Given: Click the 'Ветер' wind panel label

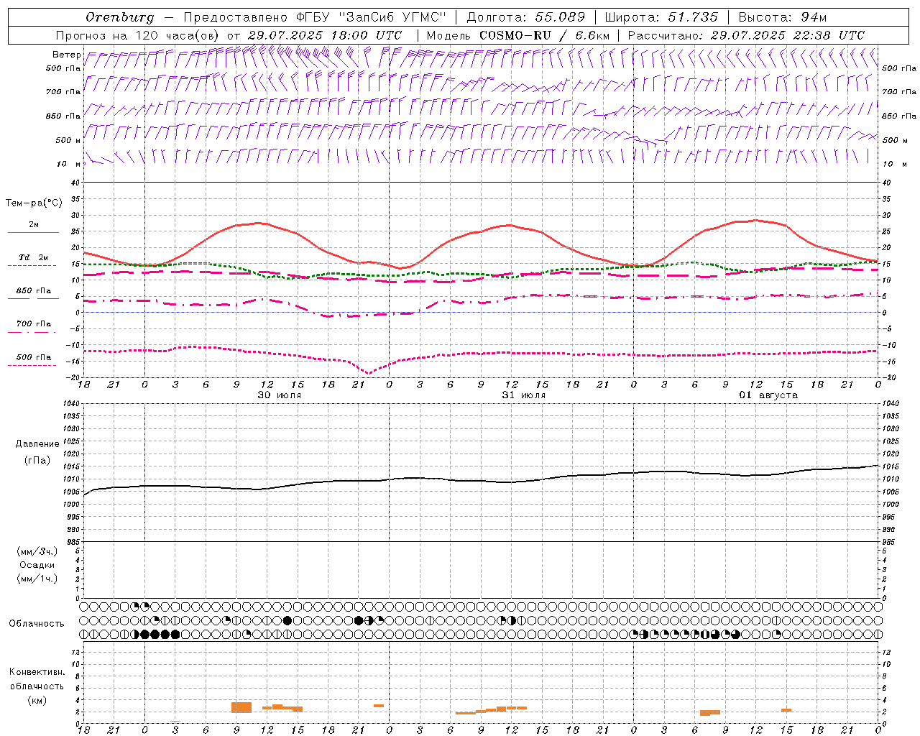Looking at the screenshot, I should coord(66,55).
